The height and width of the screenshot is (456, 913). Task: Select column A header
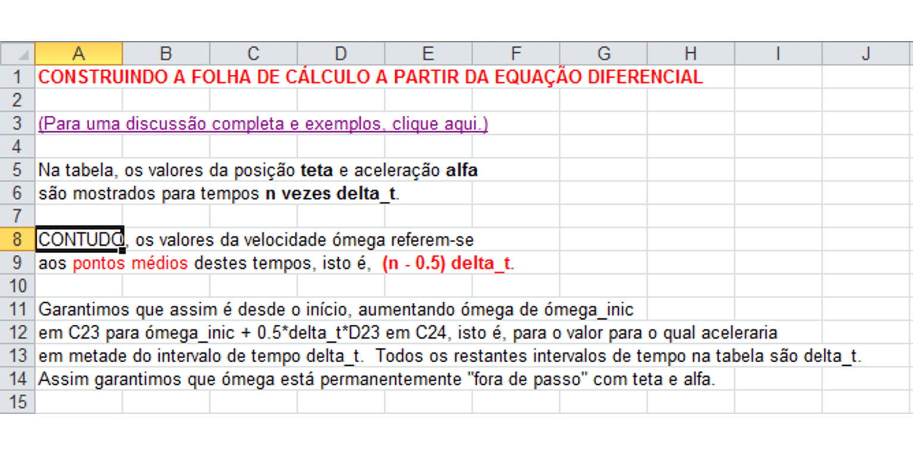click(78, 53)
